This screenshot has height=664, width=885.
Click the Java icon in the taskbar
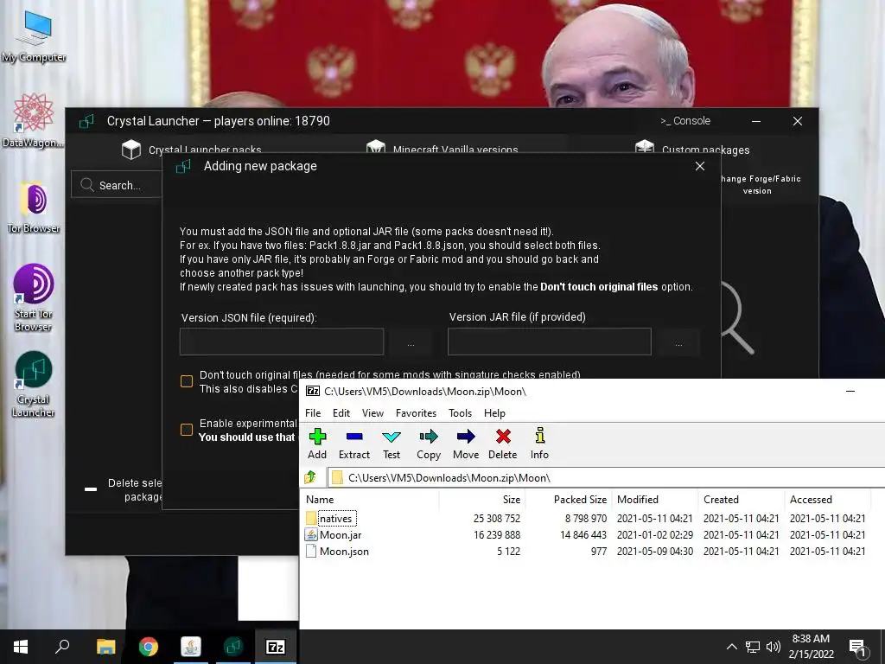(x=191, y=647)
